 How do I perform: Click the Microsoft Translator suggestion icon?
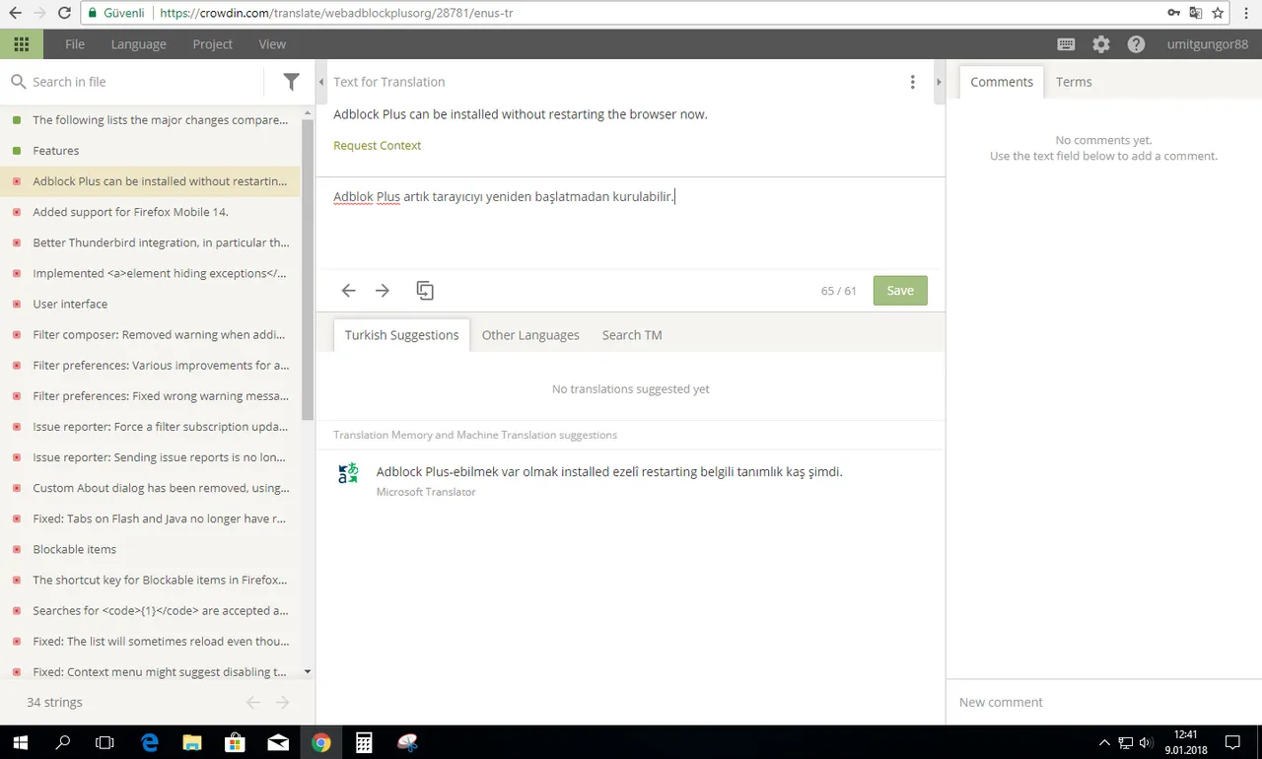click(x=348, y=473)
